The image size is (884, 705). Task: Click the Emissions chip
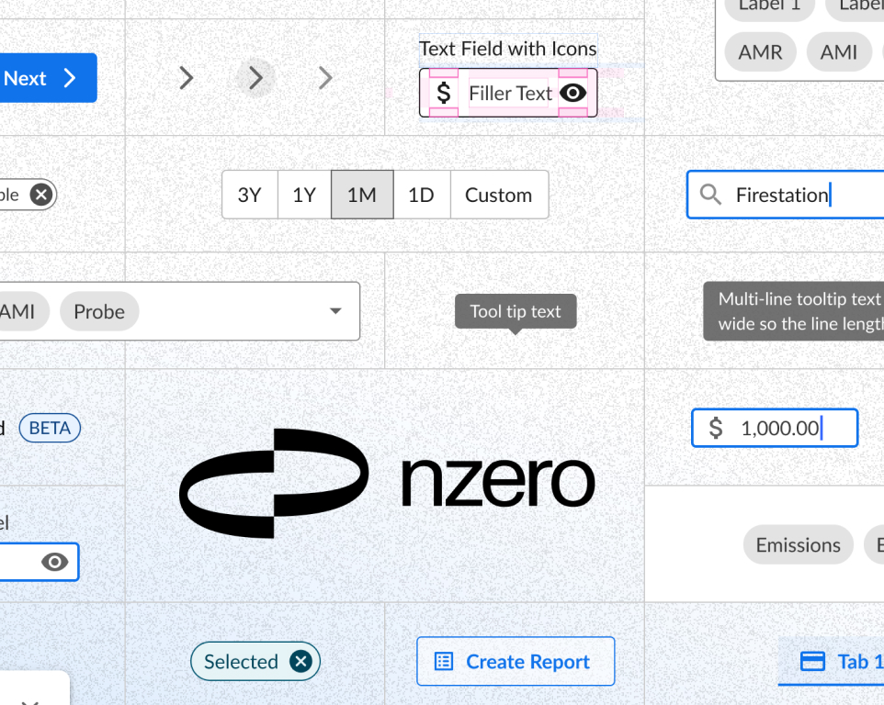tap(798, 545)
